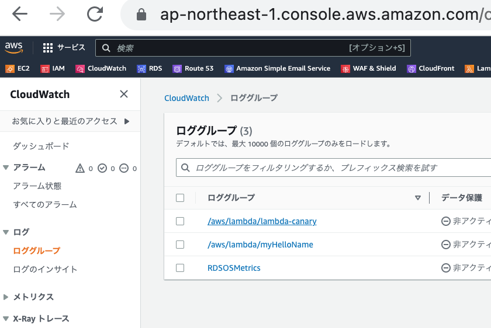Screen dimensions: 491x328
Task: Open EC2 shortcut in favorites bar
Action: point(18,68)
